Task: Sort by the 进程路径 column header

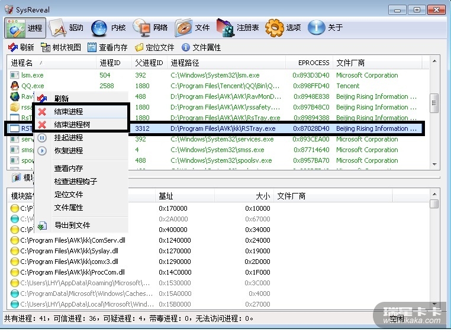Action: [x=226, y=63]
